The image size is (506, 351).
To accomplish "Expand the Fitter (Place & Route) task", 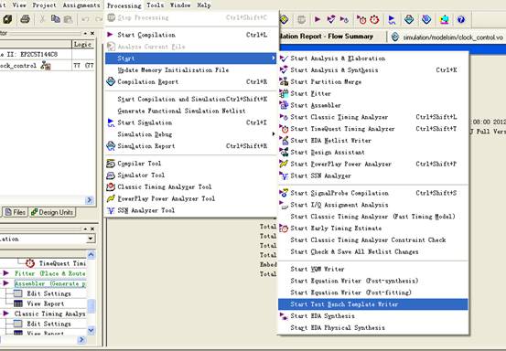I will (x=5, y=273).
